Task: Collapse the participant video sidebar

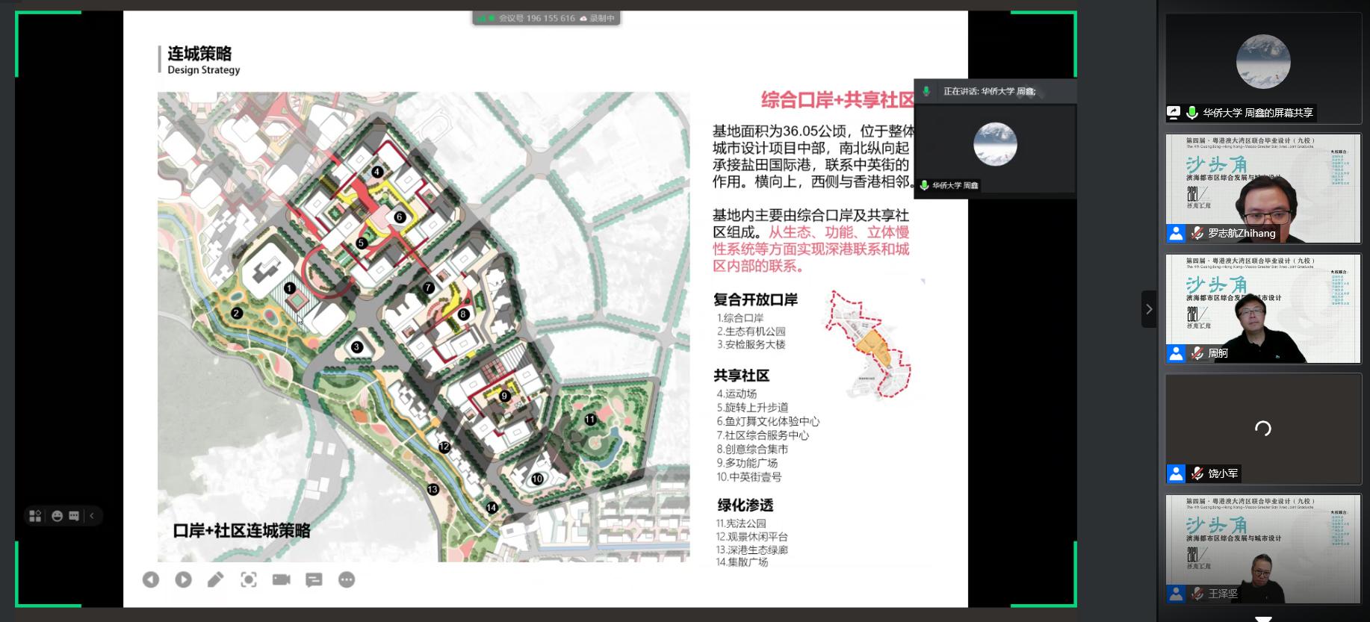Action: click(x=1149, y=309)
